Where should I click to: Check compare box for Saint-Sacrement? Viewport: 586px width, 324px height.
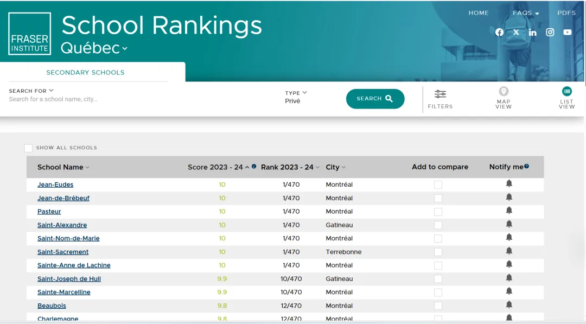[438, 252]
